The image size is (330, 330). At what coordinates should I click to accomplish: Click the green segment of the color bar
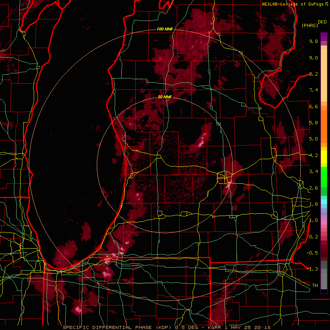click(324, 177)
